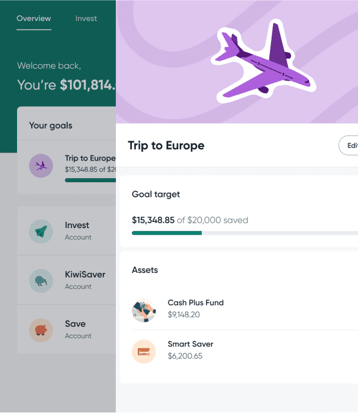This screenshot has height=413, width=358.
Task: Click the Your goals card header
Action: tap(51, 125)
